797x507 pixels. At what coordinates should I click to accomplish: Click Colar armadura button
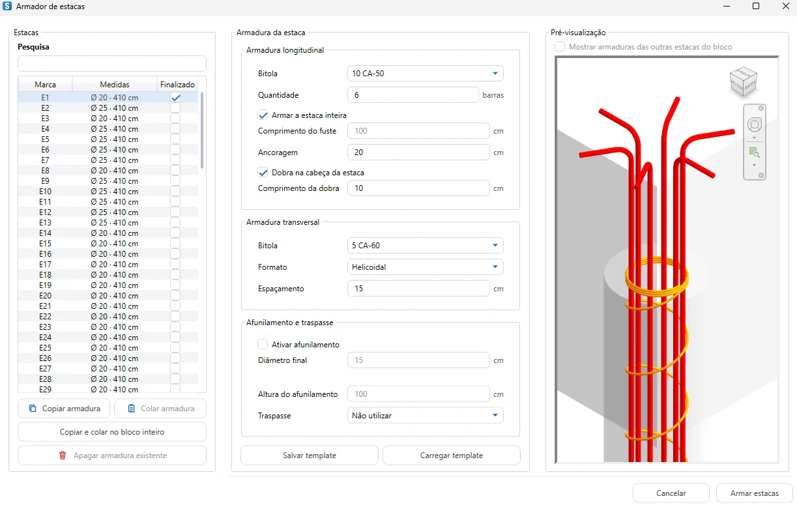point(160,409)
